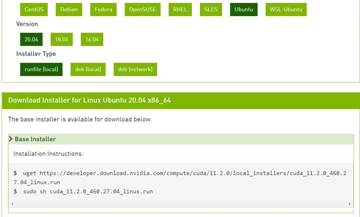Viewport: 360px width, 217px height.
Task: Click the Base Installer heading text
Action: (x=35, y=139)
